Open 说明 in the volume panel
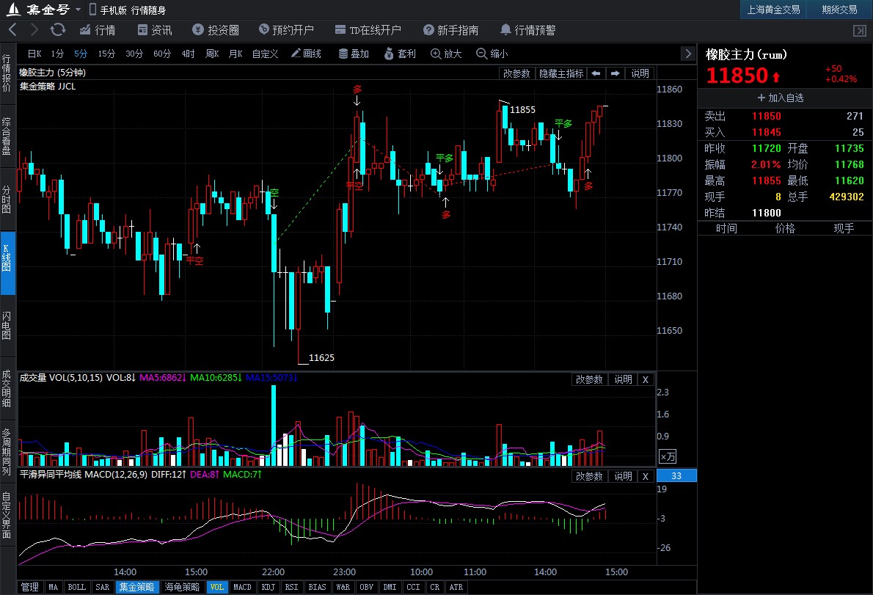The height and width of the screenshot is (595, 873). pos(623,379)
